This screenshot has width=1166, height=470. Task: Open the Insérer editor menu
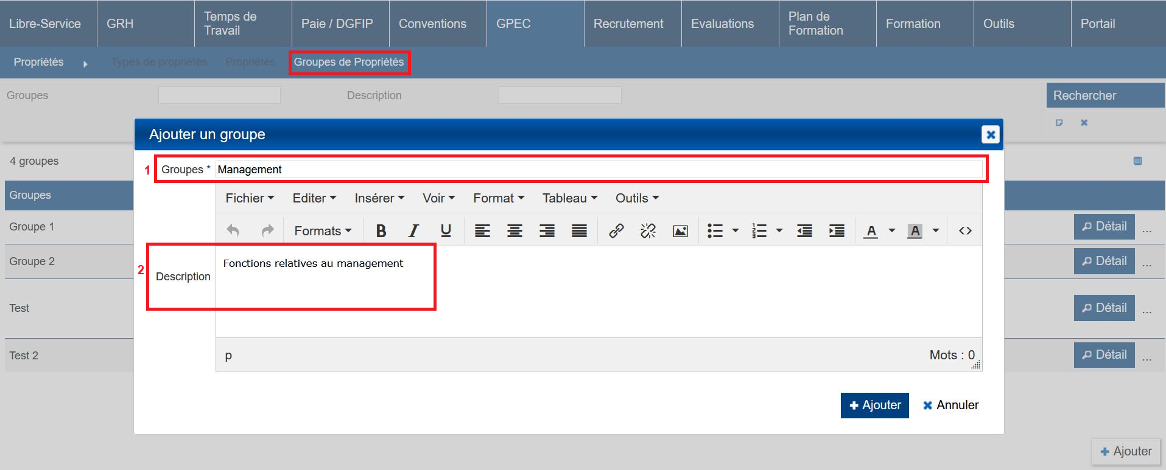[x=379, y=198]
